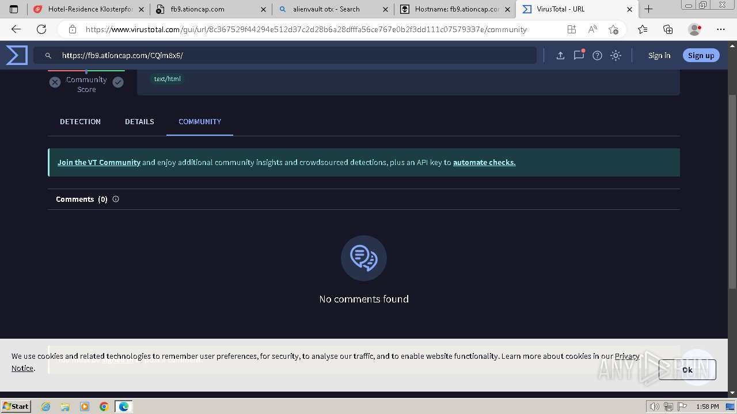This screenshot has width=737, height=414.
Task: Toggle the light/dark theme sun icon
Action: (x=616, y=55)
